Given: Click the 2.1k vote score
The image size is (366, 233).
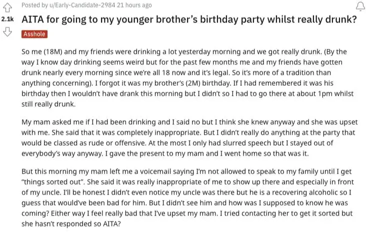Looking at the screenshot, I should (7, 19).
